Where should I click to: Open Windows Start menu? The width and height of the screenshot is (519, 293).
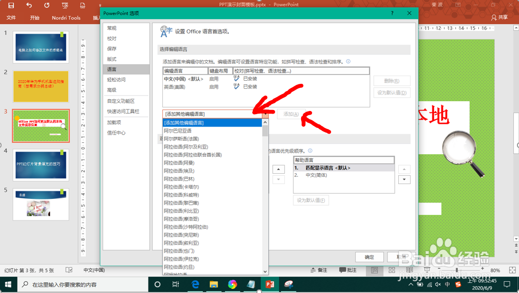click(x=8, y=284)
